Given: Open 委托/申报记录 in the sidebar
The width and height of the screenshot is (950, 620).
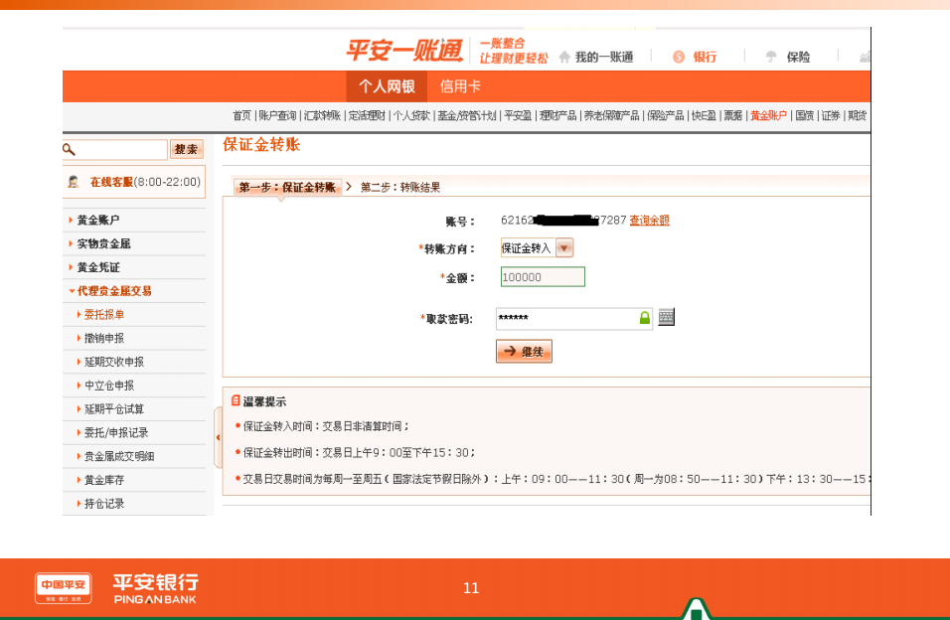Looking at the screenshot, I should pos(115,433).
